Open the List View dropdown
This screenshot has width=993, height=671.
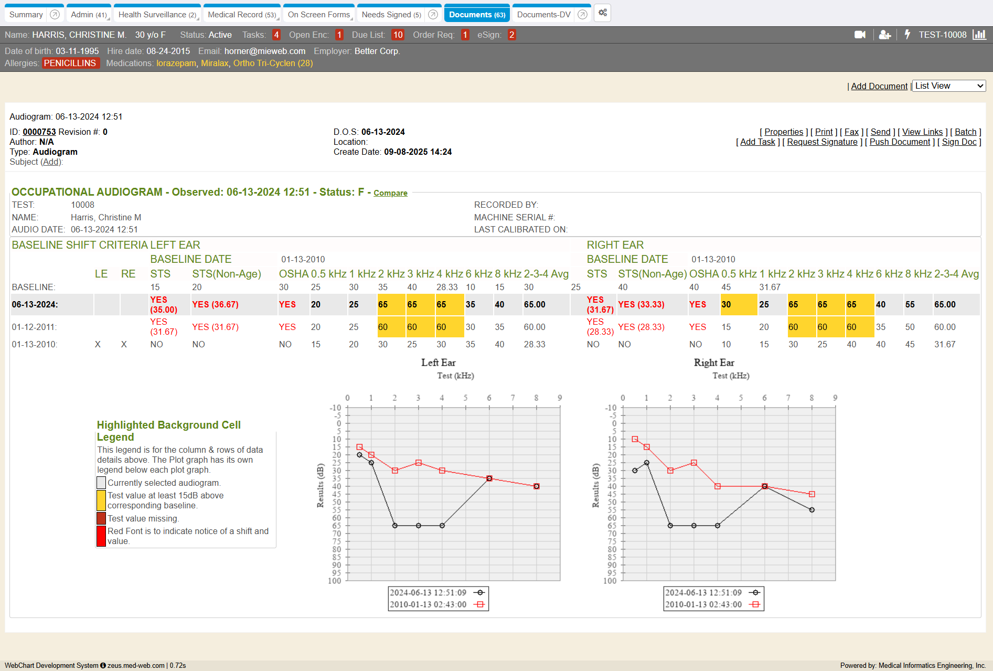[949, 86]
